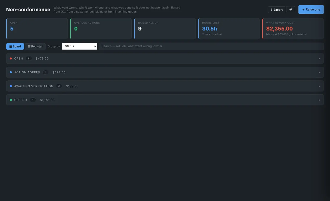330x201 pixels.
Task: Click the Closed group count badge 4
Action: click(33, 100)
